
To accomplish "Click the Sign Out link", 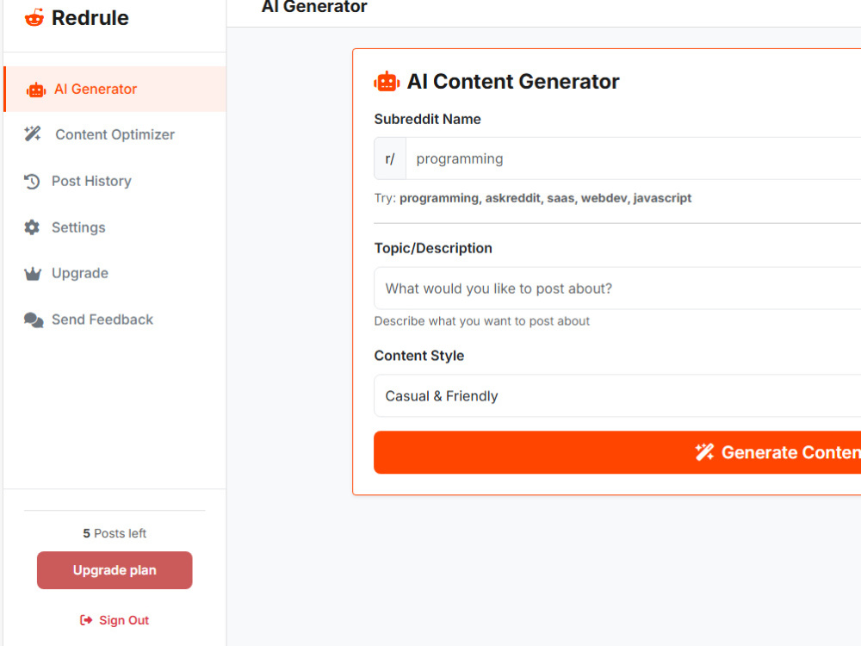I will pyautogui.click(x=115, y=620).
